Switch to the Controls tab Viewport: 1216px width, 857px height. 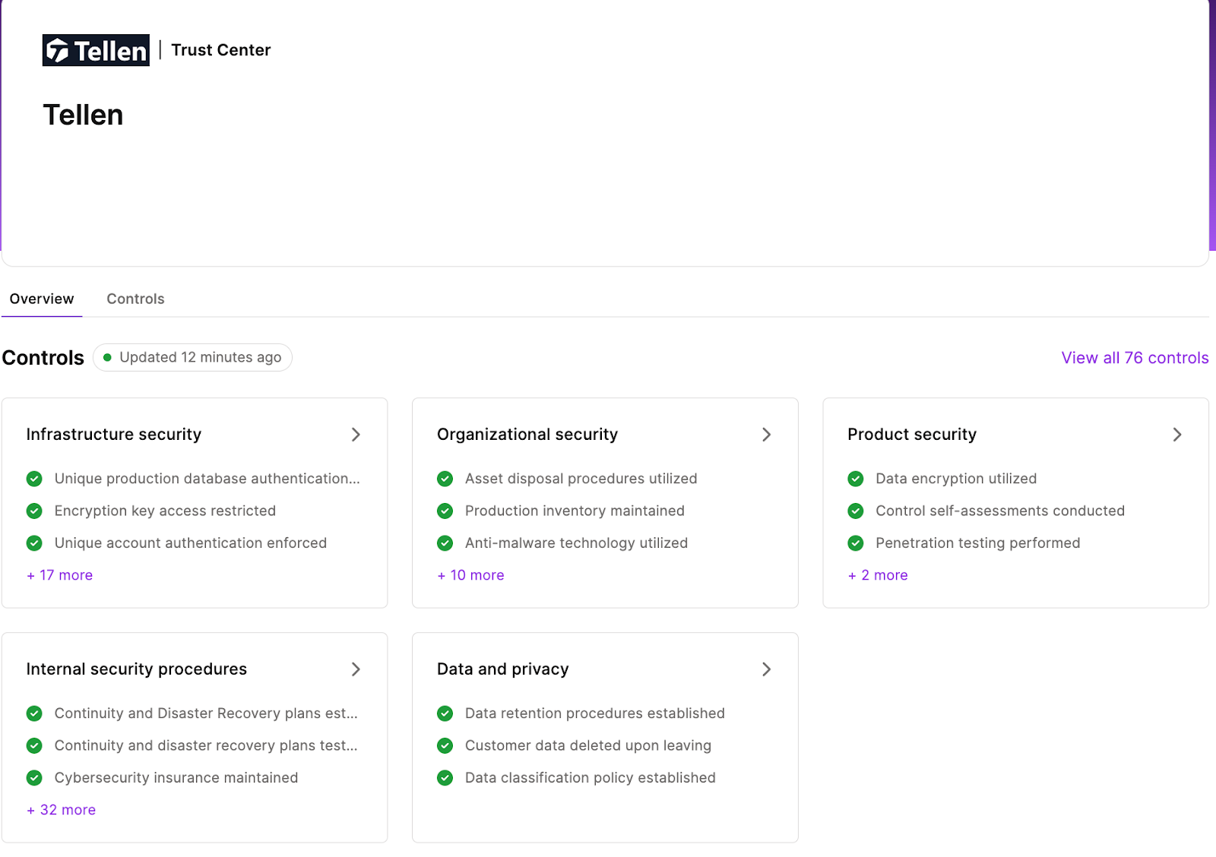point(135,299)
